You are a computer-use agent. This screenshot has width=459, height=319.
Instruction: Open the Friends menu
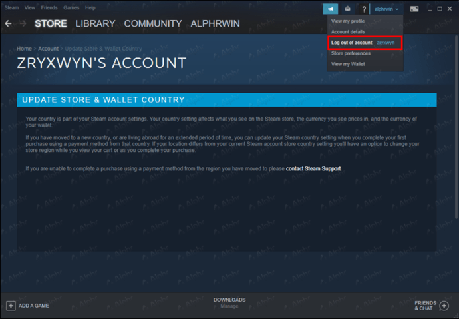point(49,7)
